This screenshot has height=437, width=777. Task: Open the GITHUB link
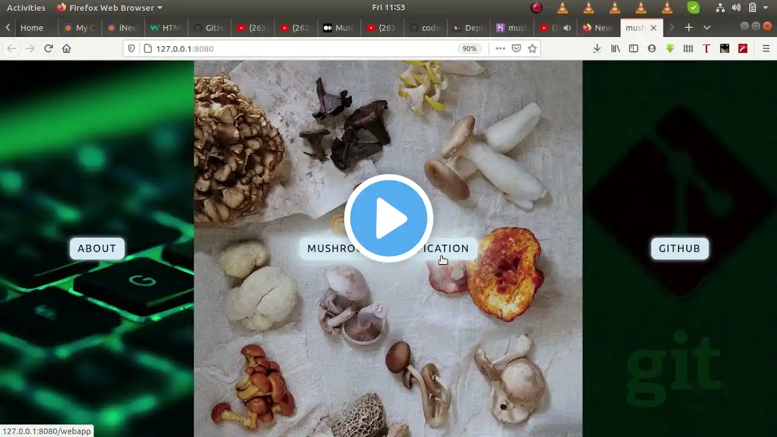(x=679, y=248)
